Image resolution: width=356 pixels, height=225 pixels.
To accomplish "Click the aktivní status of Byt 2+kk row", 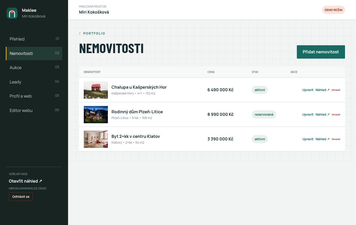I will point(260,139).
